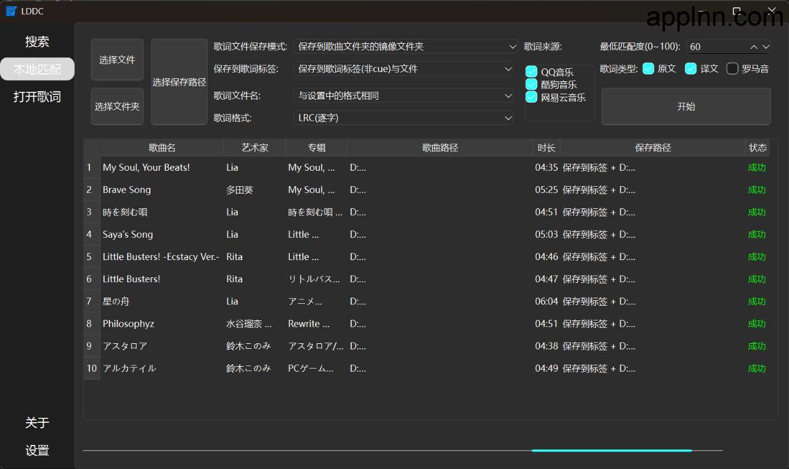
Task: Click row number 6 header
Action: 92,279
